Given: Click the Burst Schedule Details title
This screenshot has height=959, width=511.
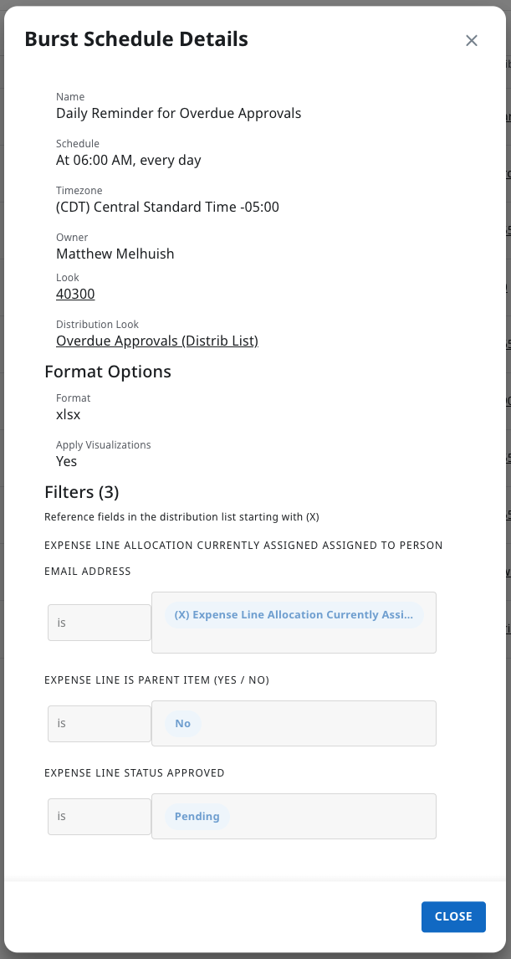Looking at the screenshot, I should [135, 38].
